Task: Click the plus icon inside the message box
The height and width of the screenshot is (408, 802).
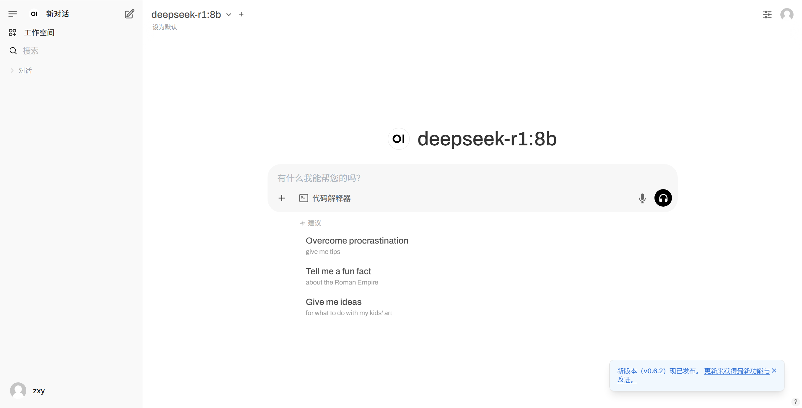Action: coord(282,198)
